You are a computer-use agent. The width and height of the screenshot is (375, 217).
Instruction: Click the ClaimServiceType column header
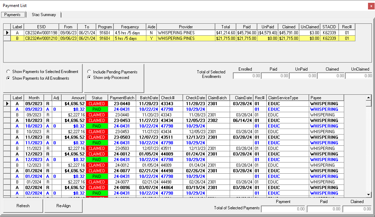288,97
